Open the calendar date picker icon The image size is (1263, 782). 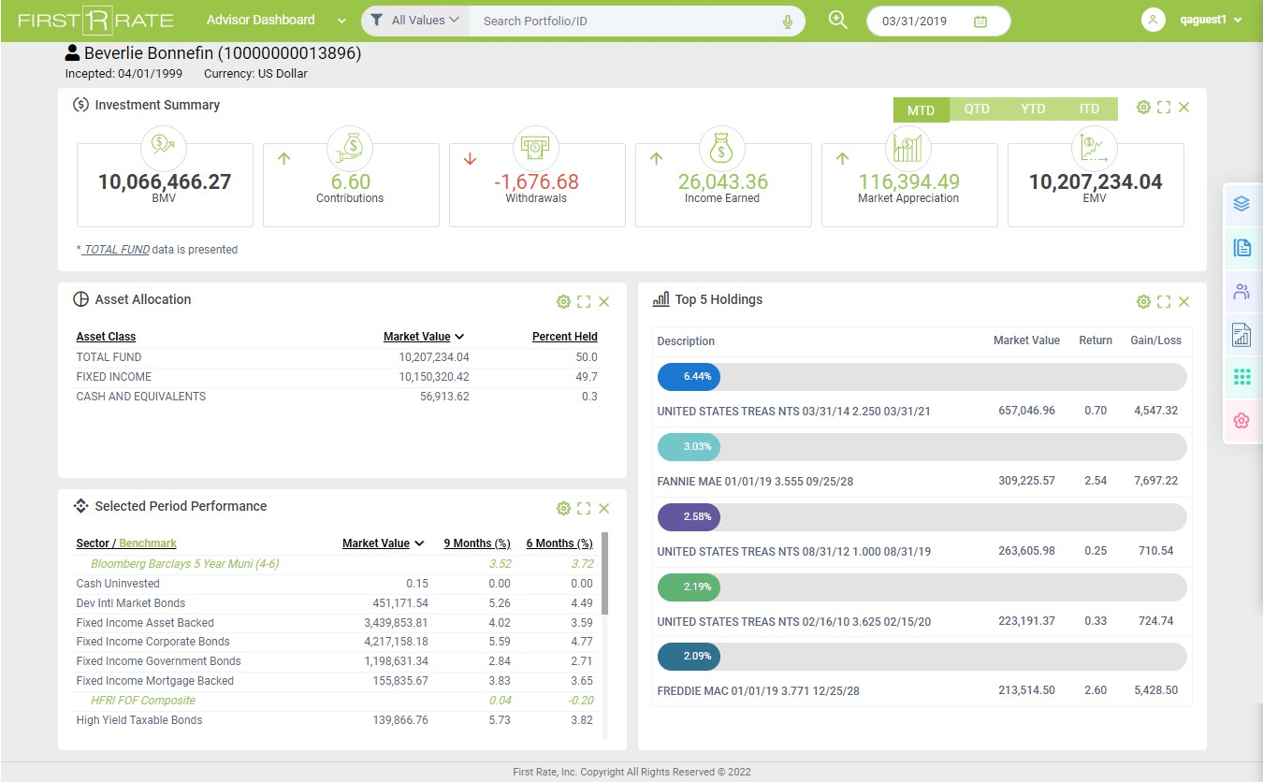pos(980,22)
